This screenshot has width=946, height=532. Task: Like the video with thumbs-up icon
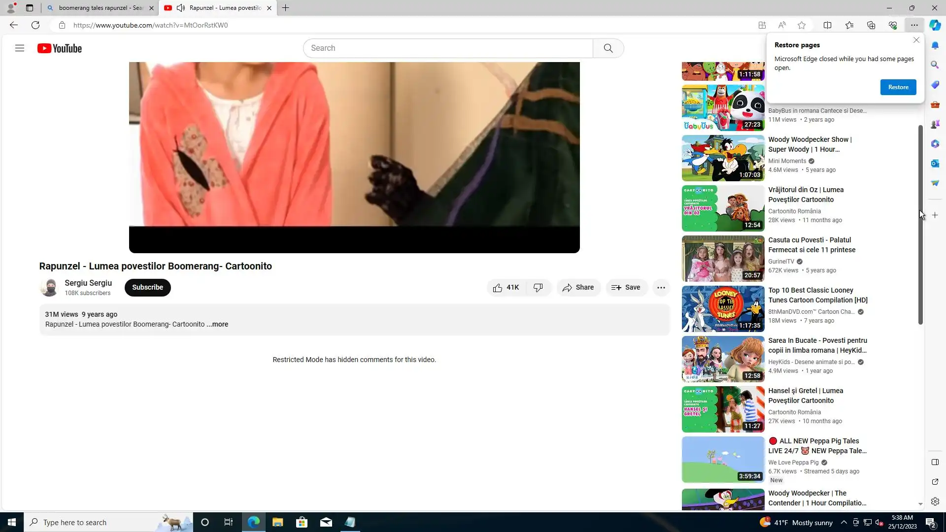click(498, 288)
